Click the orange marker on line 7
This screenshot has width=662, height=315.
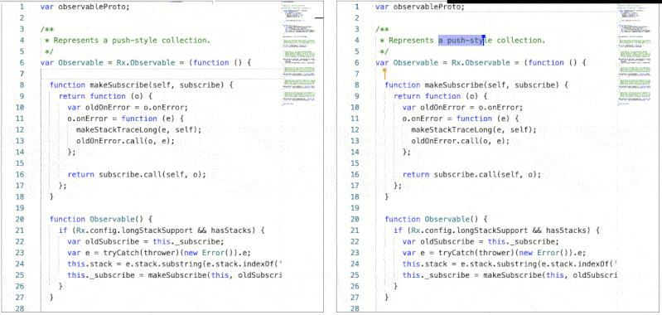384,74
